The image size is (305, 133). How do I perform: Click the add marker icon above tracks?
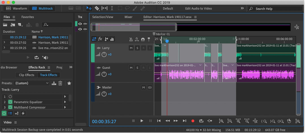coord(149,39)
